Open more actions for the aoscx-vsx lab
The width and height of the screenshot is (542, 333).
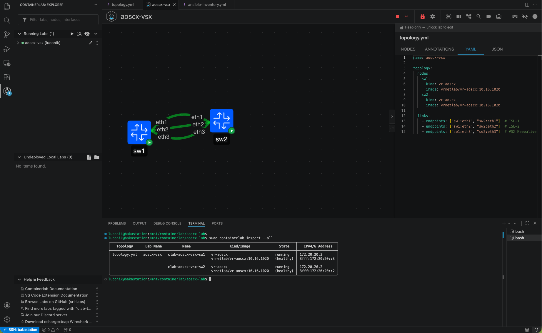[97, 43]
